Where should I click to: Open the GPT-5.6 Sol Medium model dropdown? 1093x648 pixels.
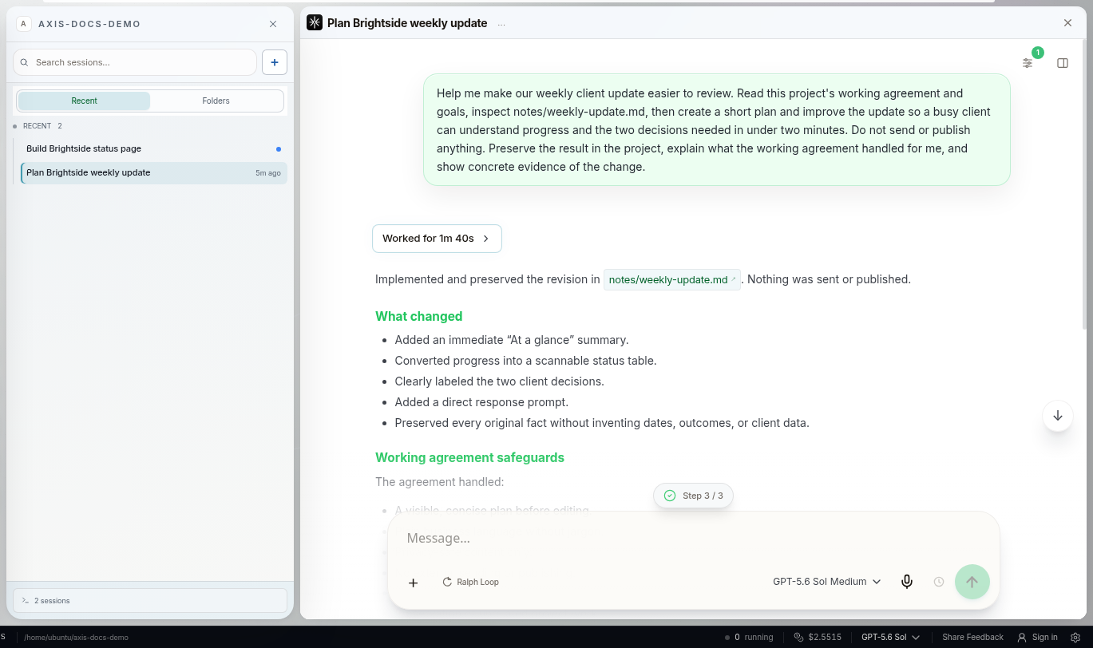point(827,582)
